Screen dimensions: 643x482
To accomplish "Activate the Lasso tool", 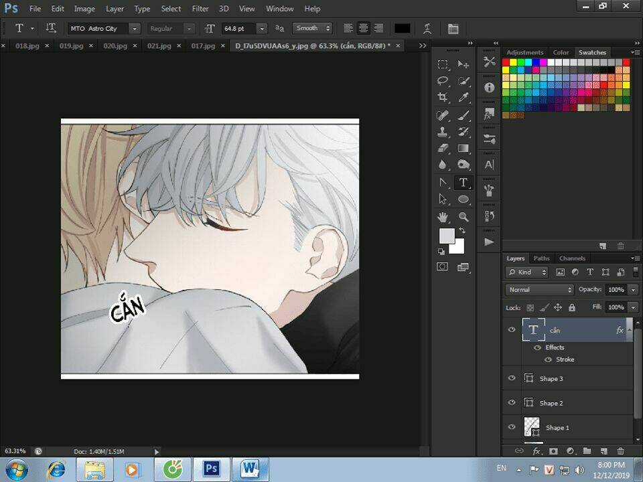I will coord(442,81).
